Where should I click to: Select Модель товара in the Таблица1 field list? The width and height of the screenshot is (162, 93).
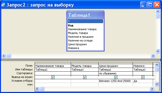(85, 33)
